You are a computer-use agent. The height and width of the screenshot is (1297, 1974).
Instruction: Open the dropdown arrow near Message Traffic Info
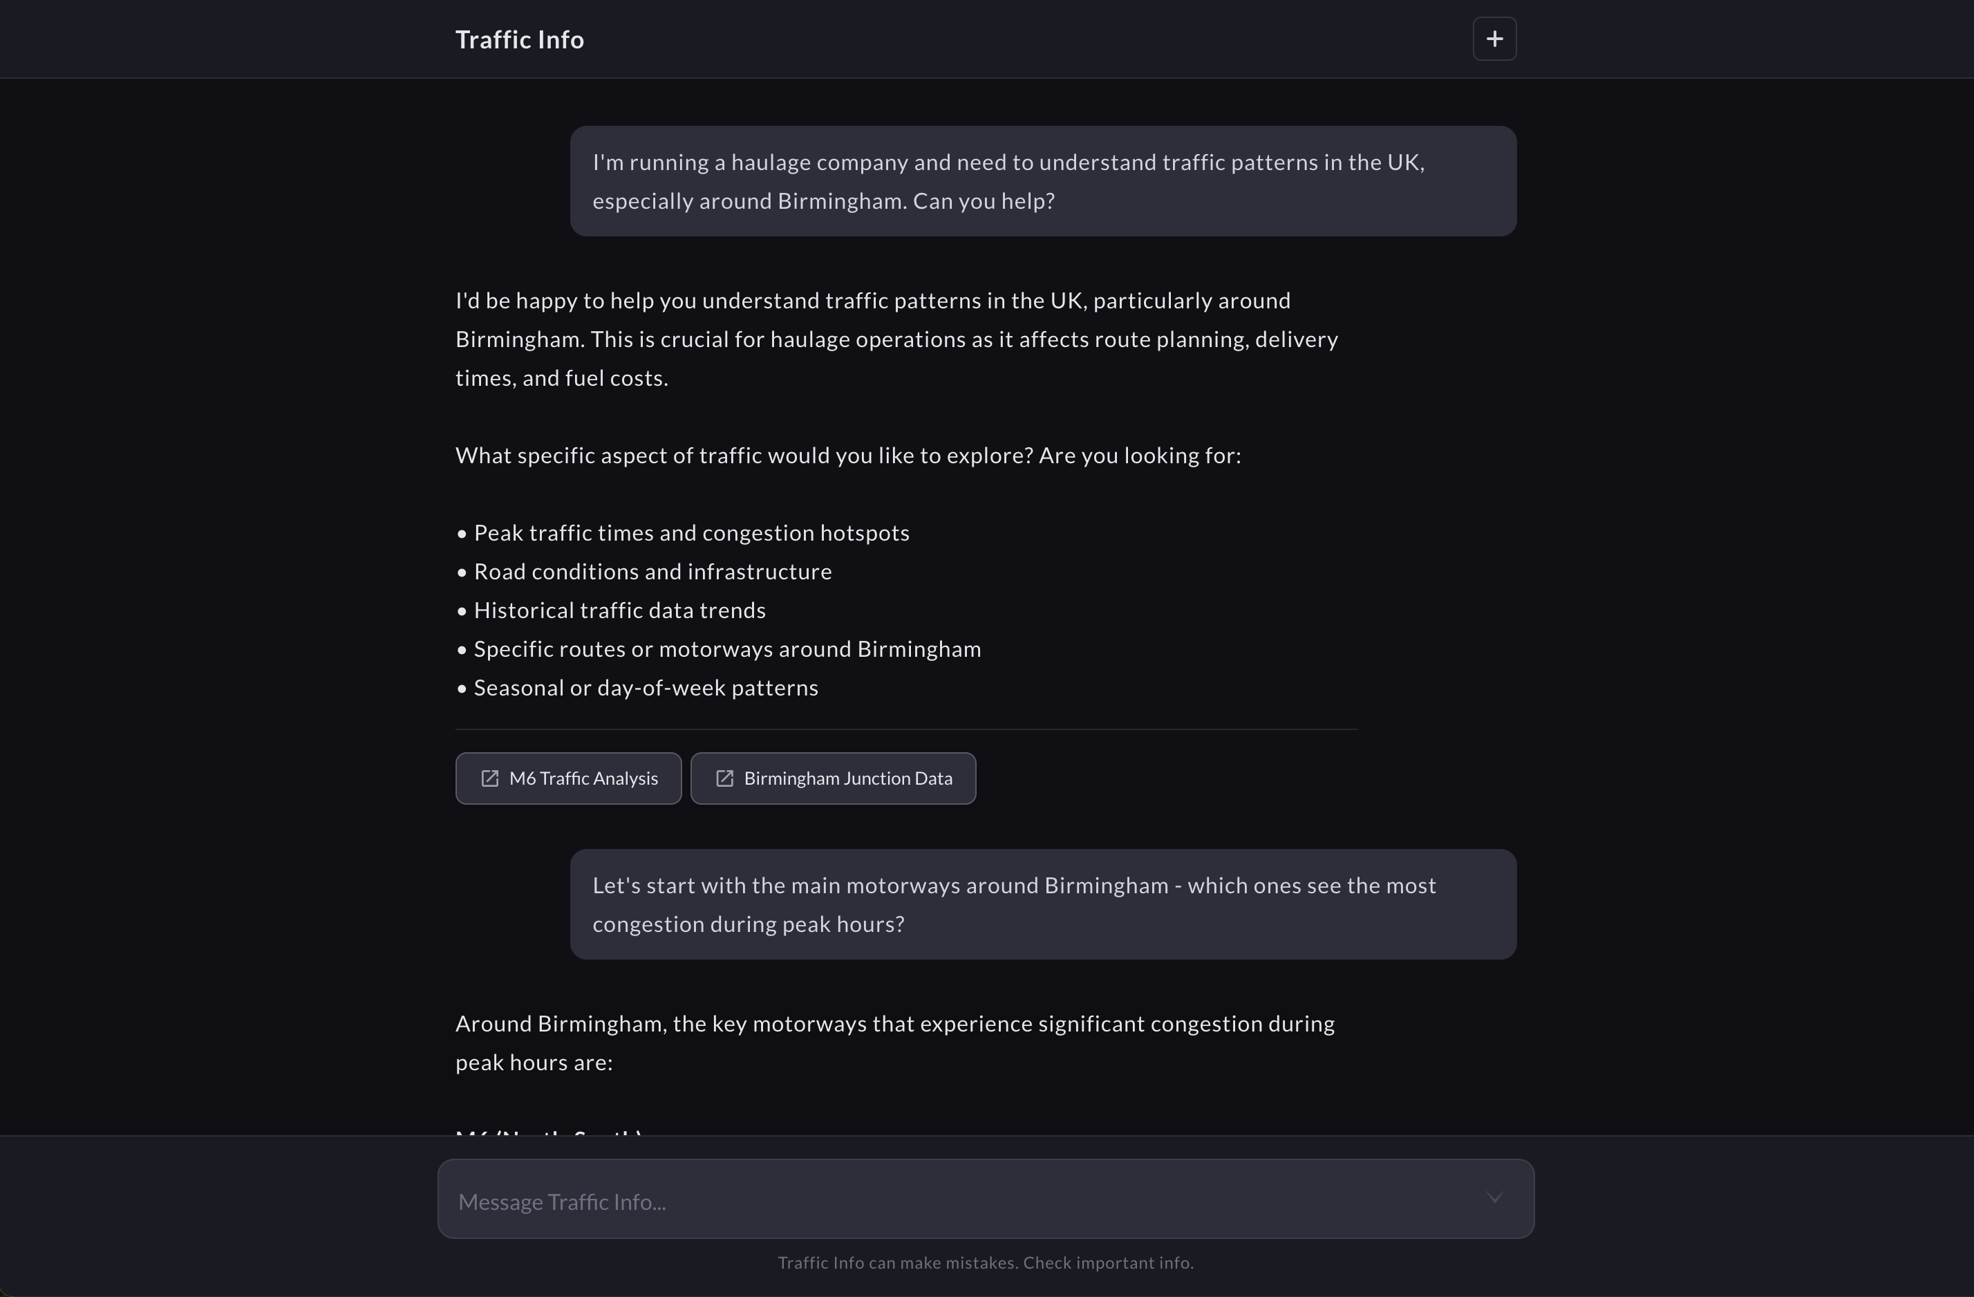click(1496, 1198)
